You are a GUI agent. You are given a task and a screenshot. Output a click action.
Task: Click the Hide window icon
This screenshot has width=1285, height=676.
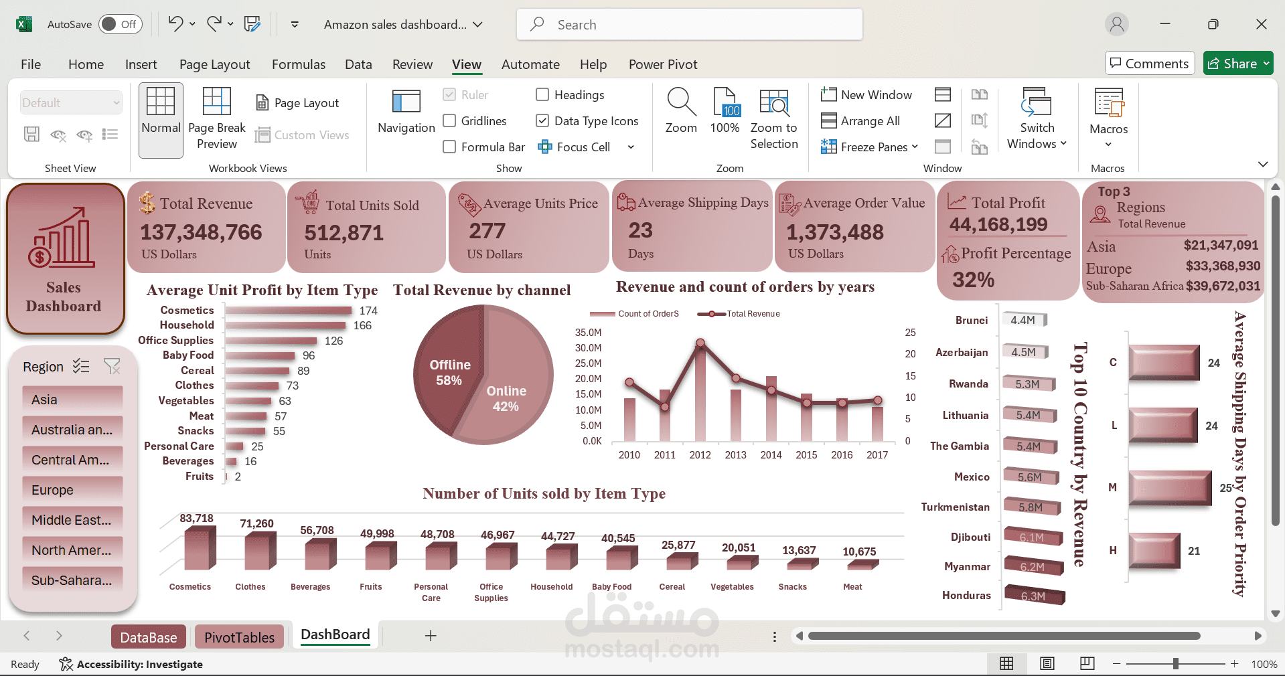pyautogui.click(x=943, y=120)
